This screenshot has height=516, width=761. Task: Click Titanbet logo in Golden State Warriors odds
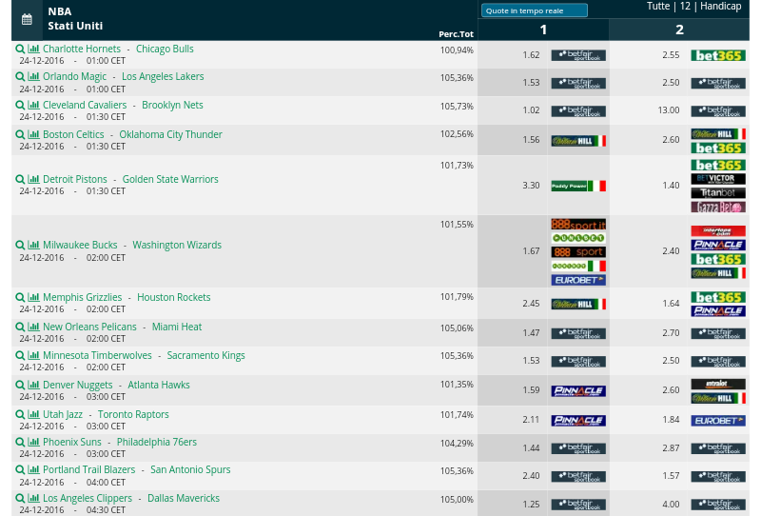click(x=718, y=193)
